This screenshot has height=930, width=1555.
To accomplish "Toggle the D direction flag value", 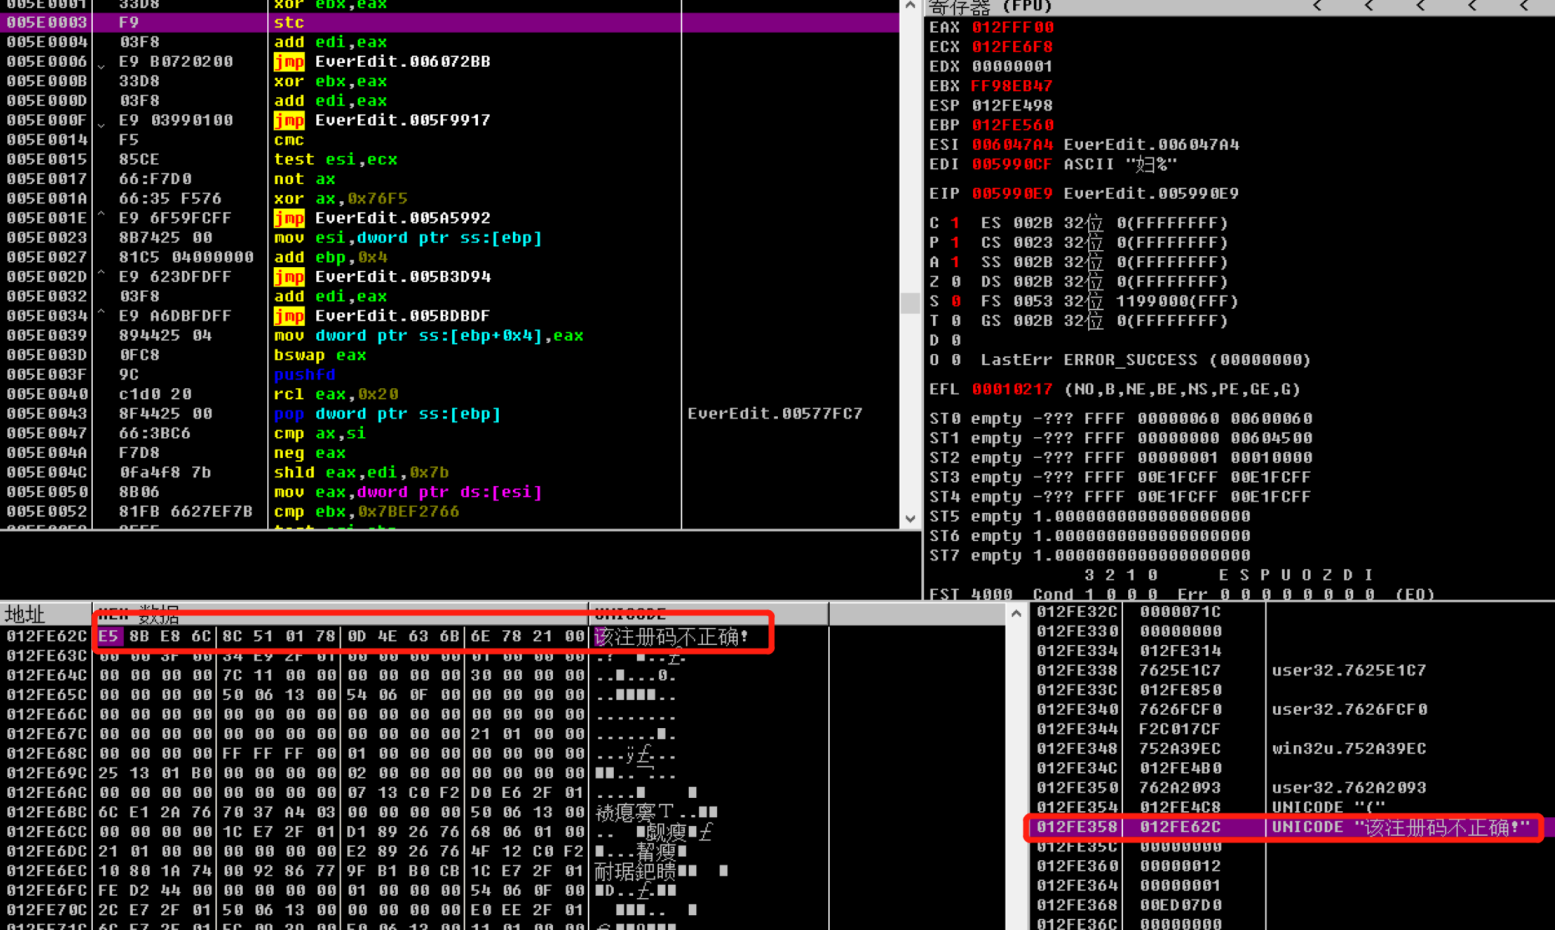I will coord(956,341).
